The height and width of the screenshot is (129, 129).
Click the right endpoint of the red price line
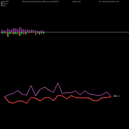pyautogui.click(x=111, y=97)
